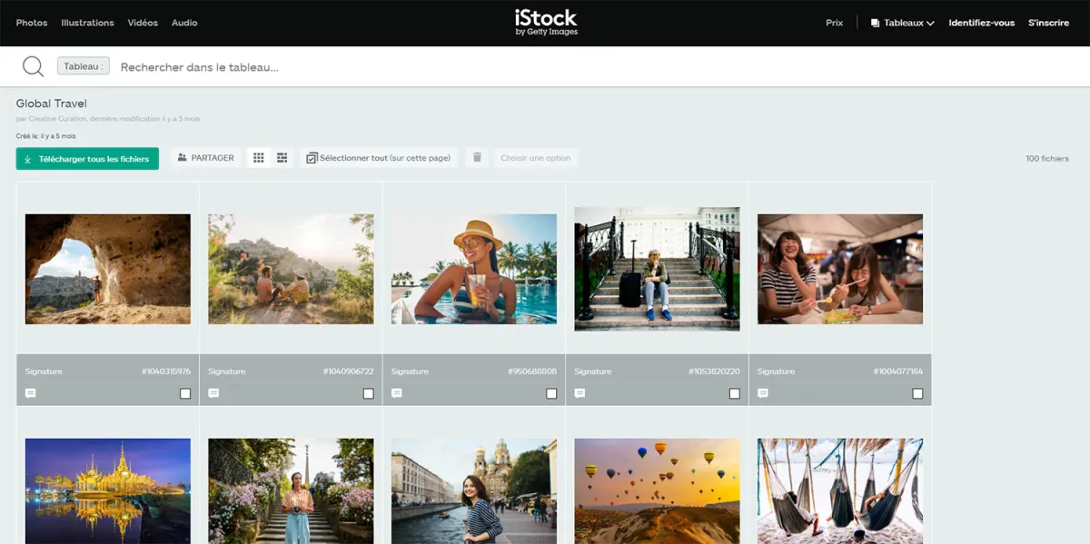Open the Choisir une option dropdown
The height and width of the screenshot is (544, 1090).
tap(536, 158)
